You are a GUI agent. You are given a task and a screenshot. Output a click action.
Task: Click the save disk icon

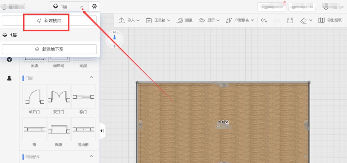click(x=290, y=20)
